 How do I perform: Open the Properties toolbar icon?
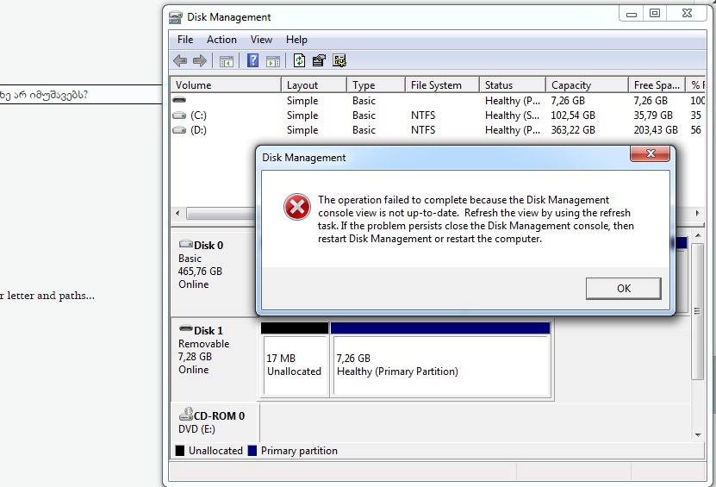[319, 60]
